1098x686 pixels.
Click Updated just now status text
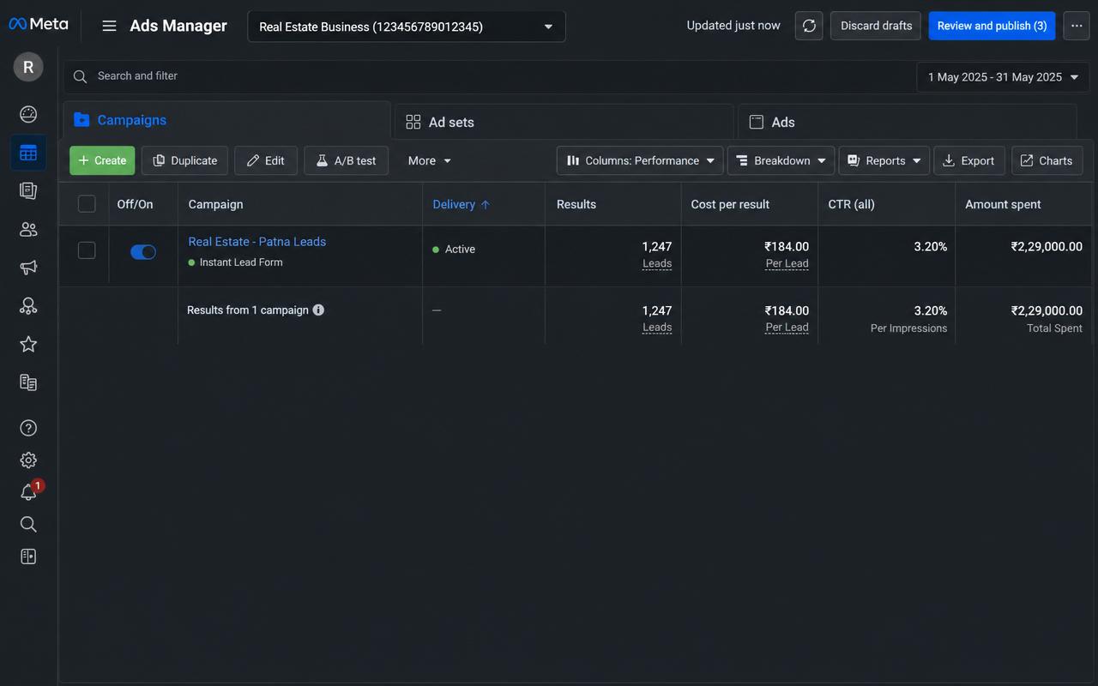[x=733, y=26]
